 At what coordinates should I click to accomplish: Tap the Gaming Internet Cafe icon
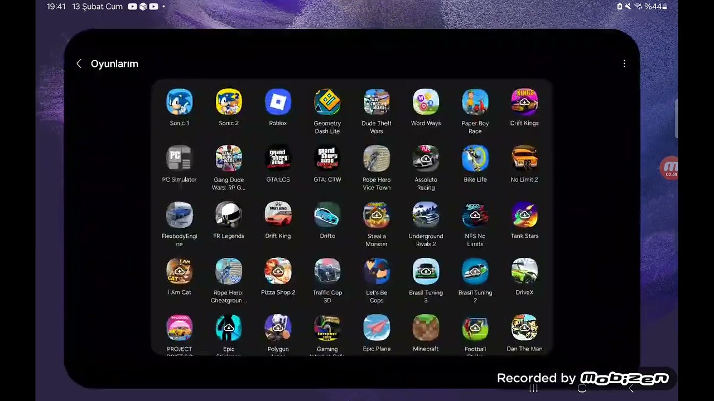(327, 328)
